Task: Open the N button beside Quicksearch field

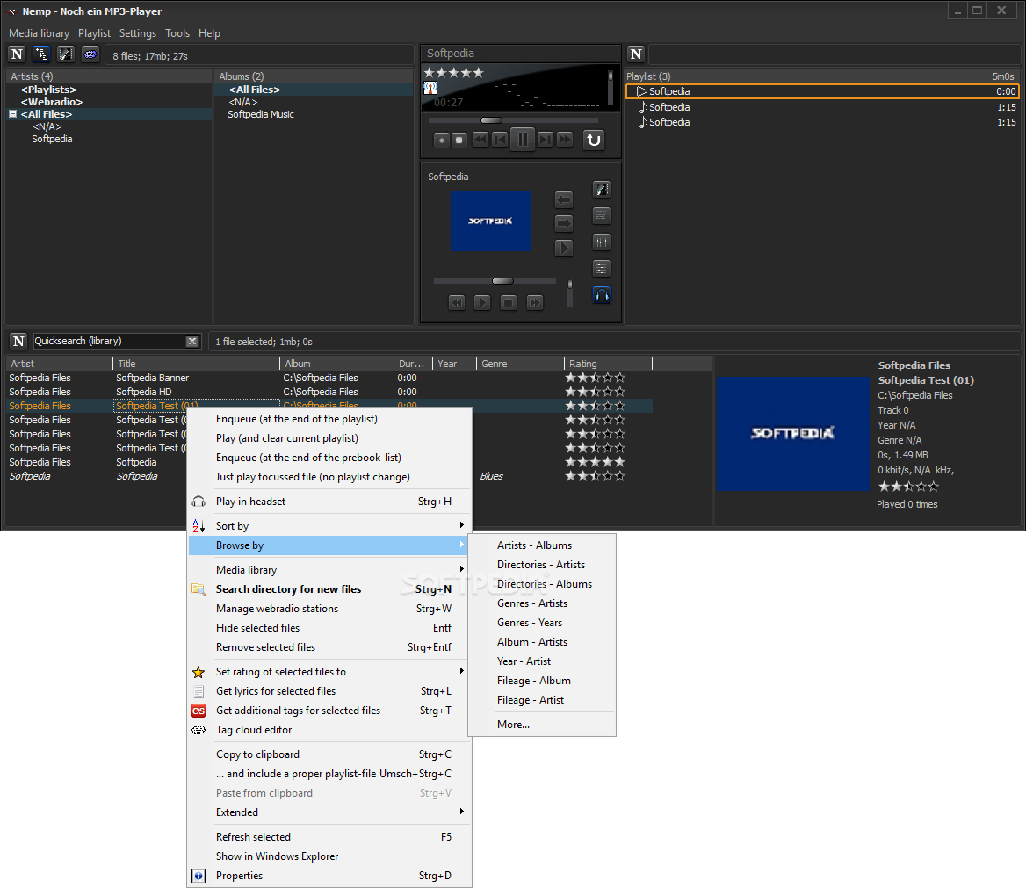Action: [18, 341]
